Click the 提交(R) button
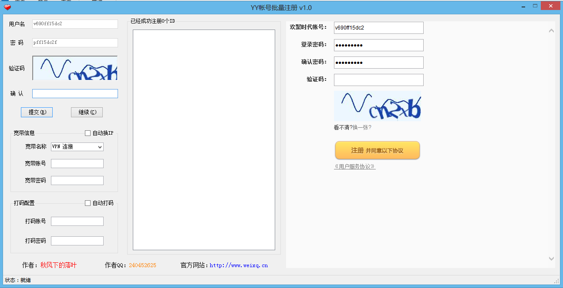563x288 pixels. coord(37,112)
